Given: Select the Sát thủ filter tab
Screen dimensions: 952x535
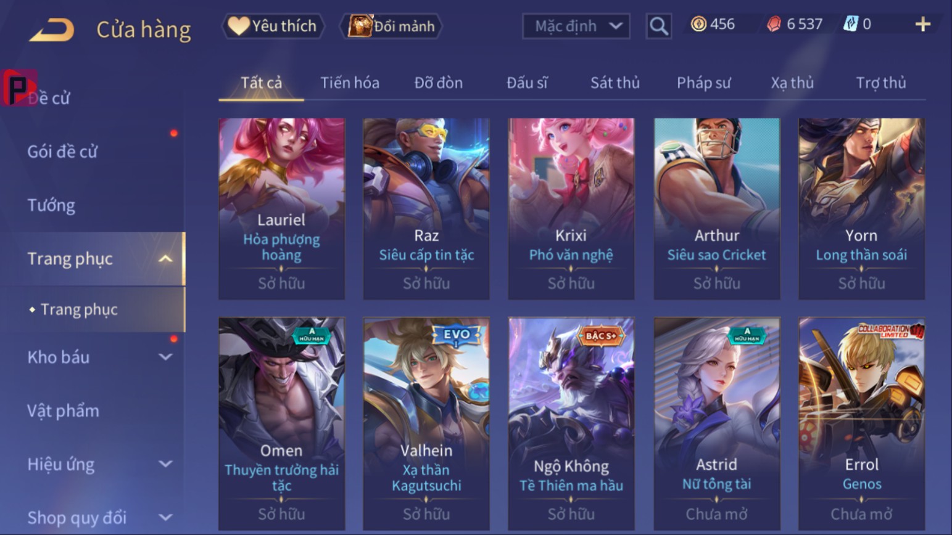Looking at the screenshot, I should [615, 83].
